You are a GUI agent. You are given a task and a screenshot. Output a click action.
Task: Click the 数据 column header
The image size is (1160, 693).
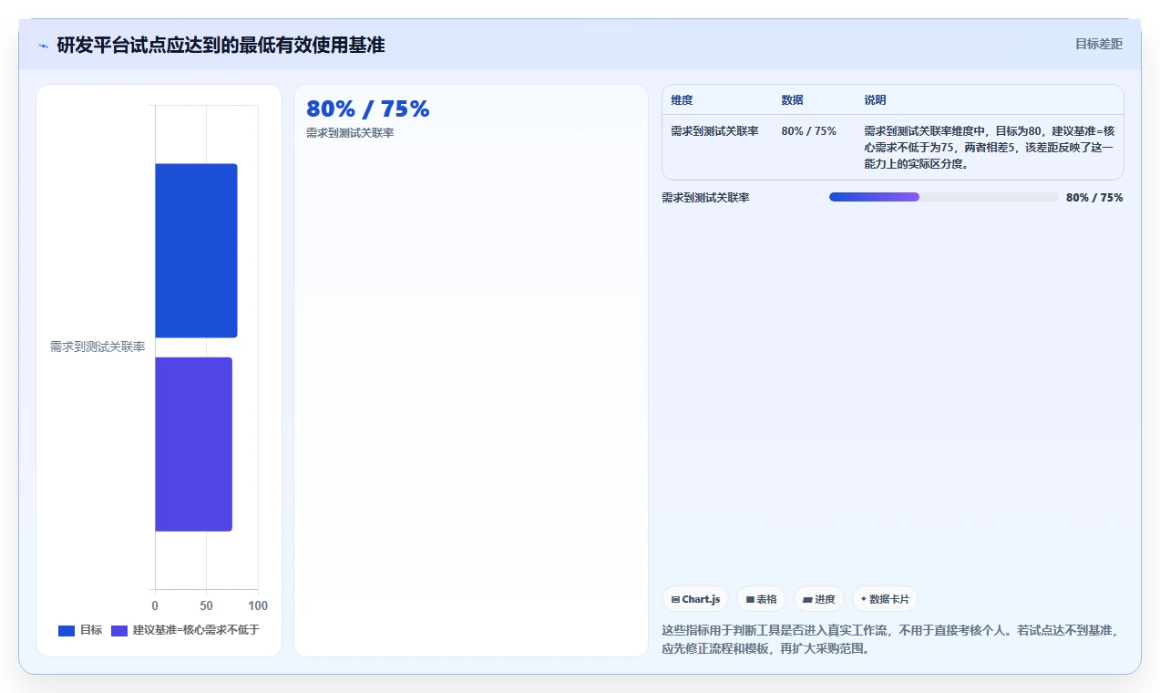pos(793,100)
